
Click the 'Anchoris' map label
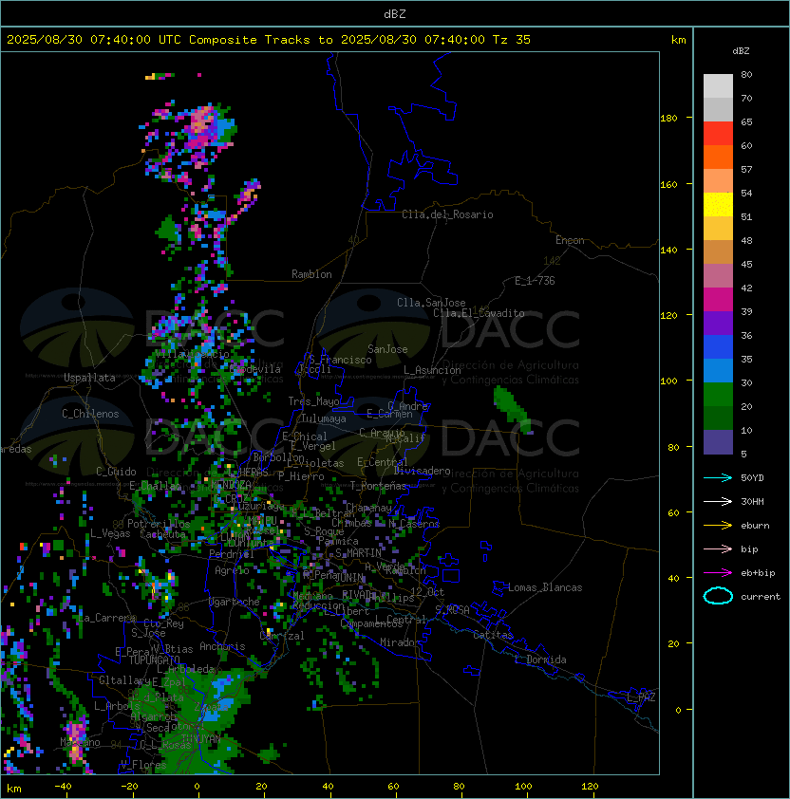pos(222,646)
